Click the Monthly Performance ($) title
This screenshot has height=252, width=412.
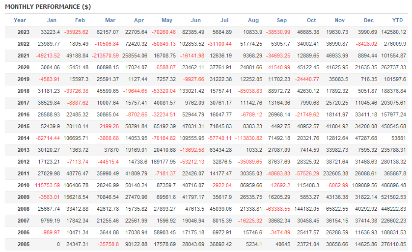click(x=48, y=7)
